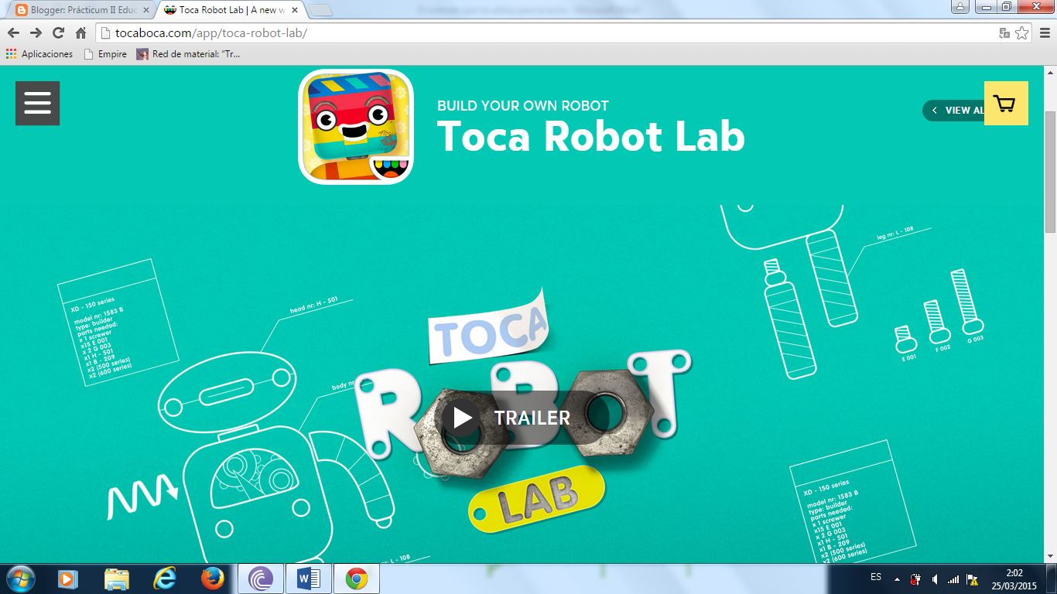
Task: Click the battery power tray icon
Action: click(x=916, y=579)
